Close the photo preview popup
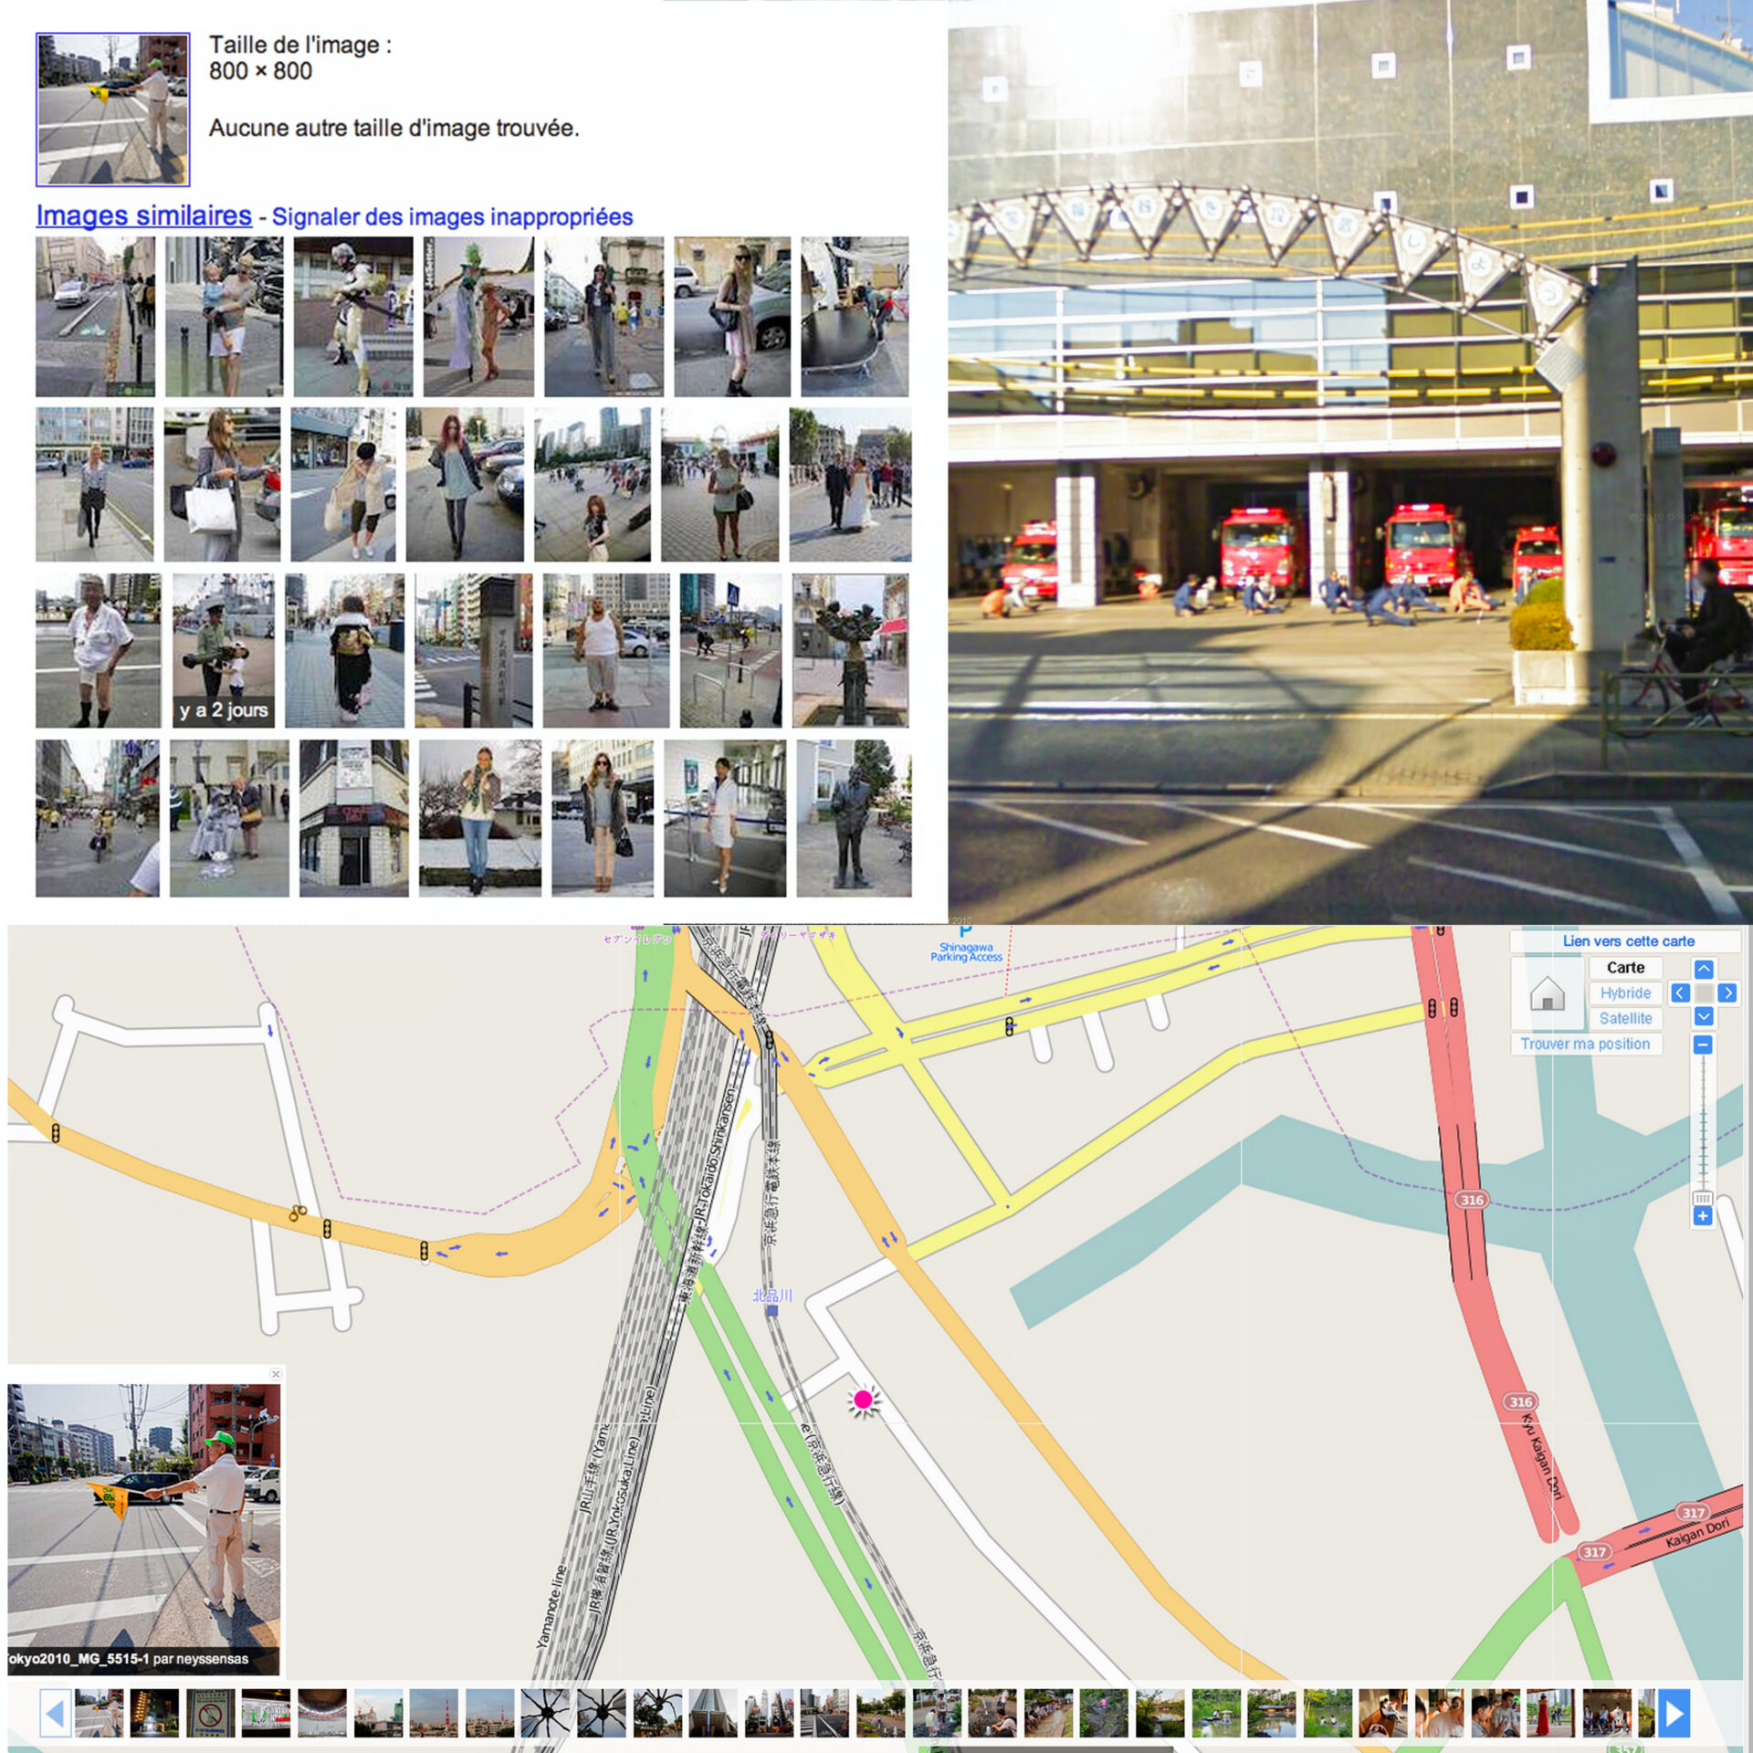The image size is (1753, 1753). click(x=276, y=1374)
